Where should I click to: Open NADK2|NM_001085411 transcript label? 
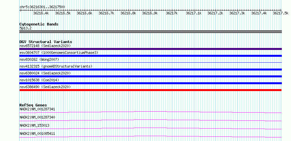37,133
